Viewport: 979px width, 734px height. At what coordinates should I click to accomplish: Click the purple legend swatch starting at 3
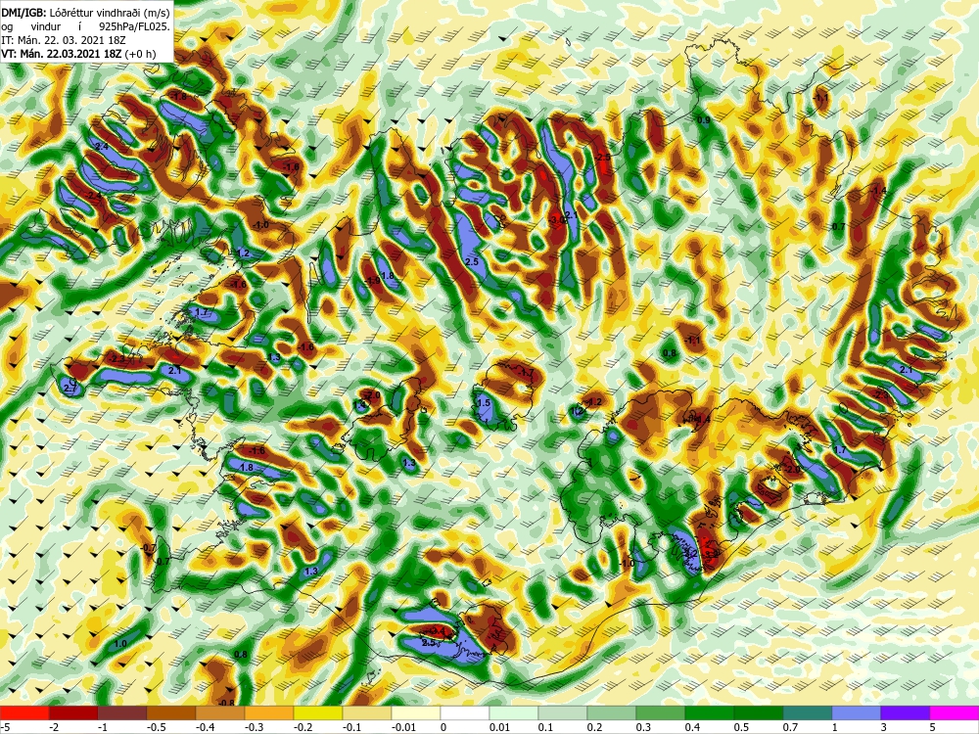(x=906, y=713)
